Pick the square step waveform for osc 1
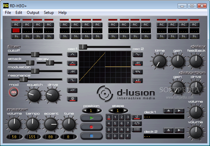The height and width of the screenshot is (146, 210). (72, 80)
